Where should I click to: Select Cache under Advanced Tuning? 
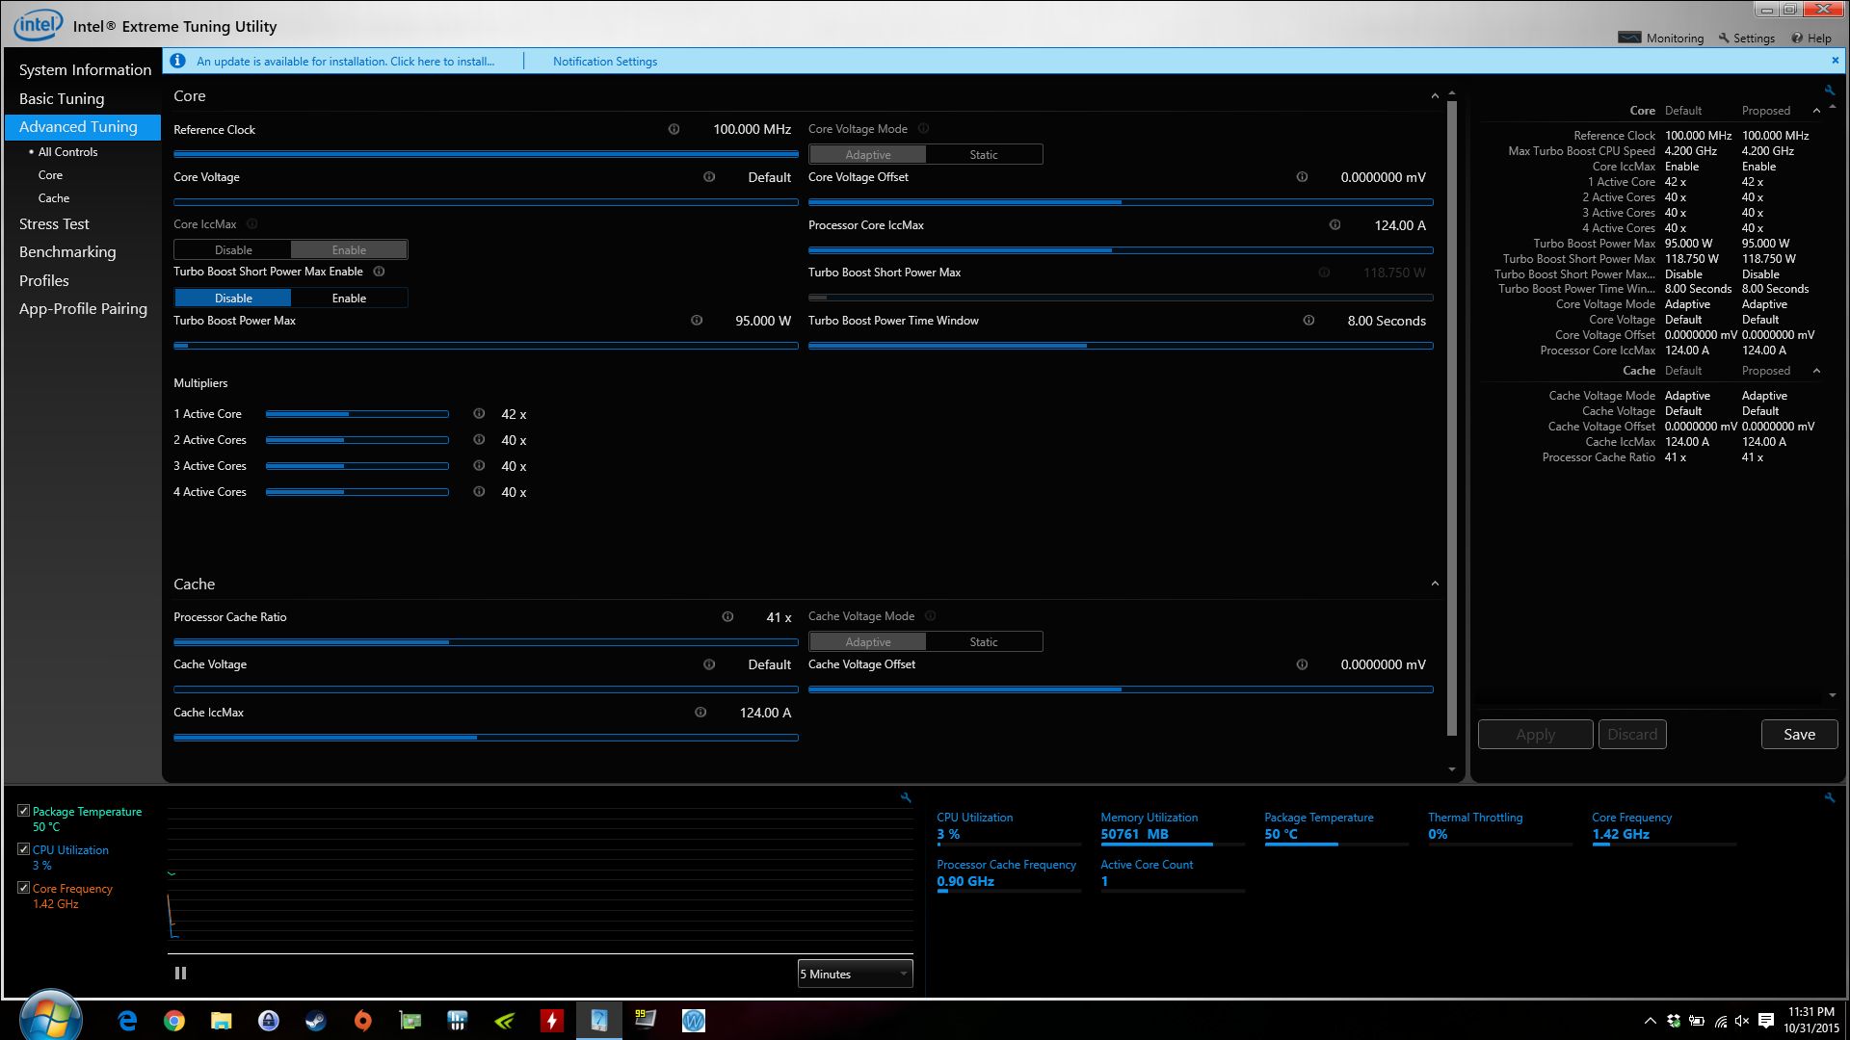[54, 198]
